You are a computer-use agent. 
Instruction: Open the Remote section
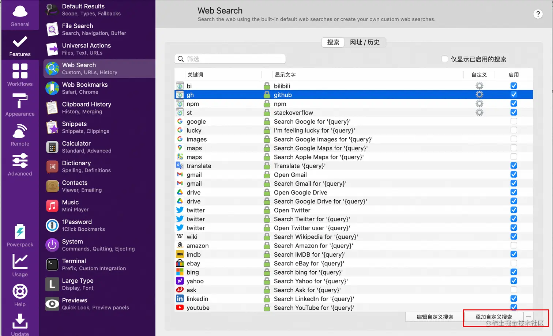[20, 135]
